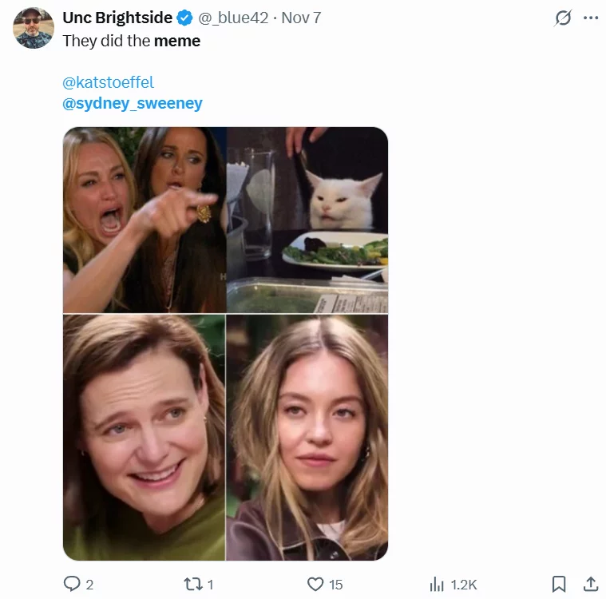Screen dimensions: 606x599
Task: Share the post via upload arrow icon
Action: tap(590, 584)
